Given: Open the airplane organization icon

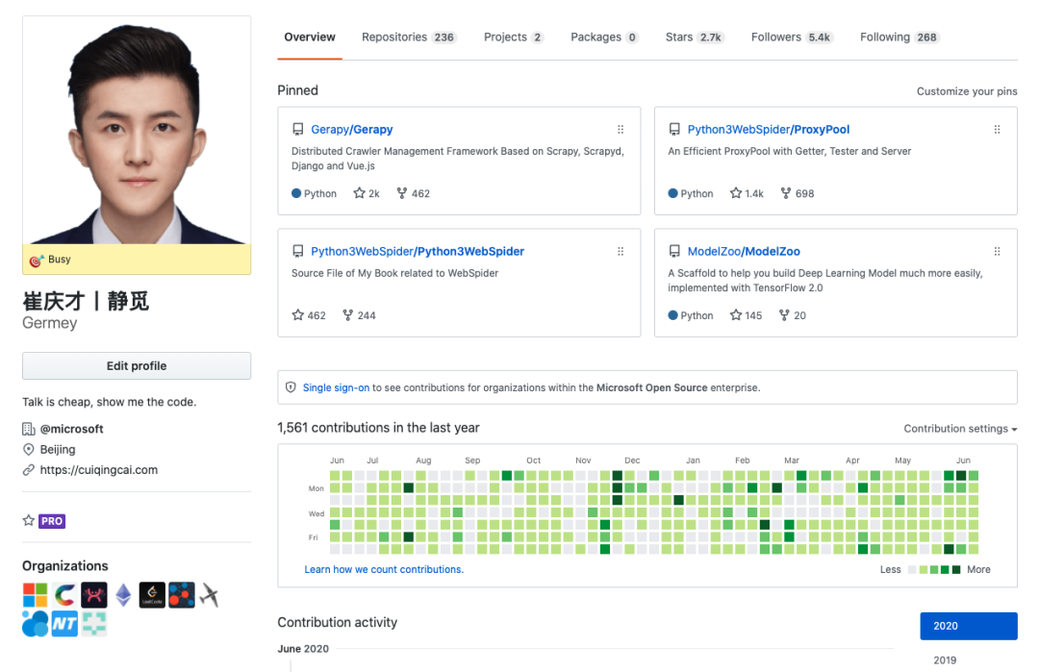Looking at the screenshot, I should [210, 595].
